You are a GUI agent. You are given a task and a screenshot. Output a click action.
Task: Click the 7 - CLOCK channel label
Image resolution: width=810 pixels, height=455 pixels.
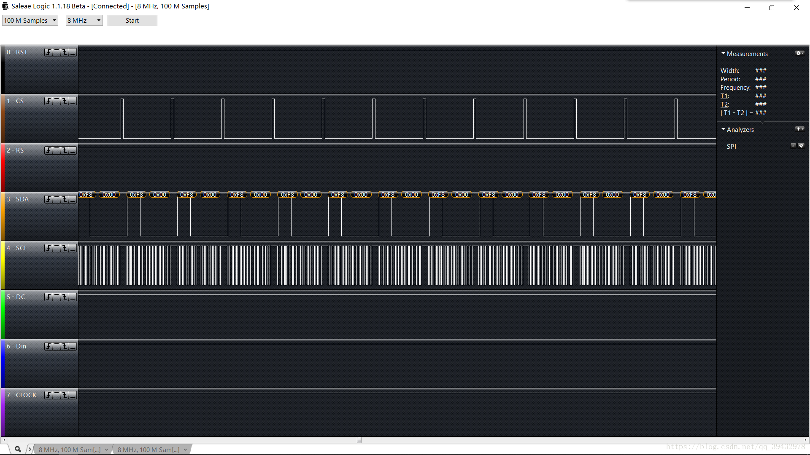[x=22, y=395]
